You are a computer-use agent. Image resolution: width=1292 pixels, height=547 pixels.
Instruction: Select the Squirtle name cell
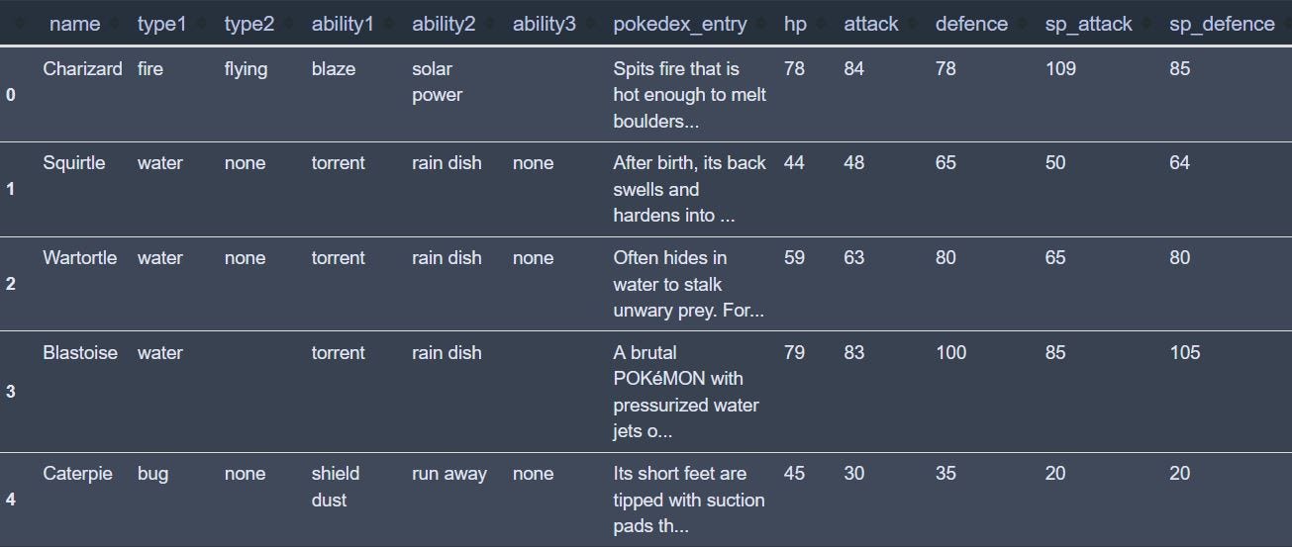click(73, 163)
